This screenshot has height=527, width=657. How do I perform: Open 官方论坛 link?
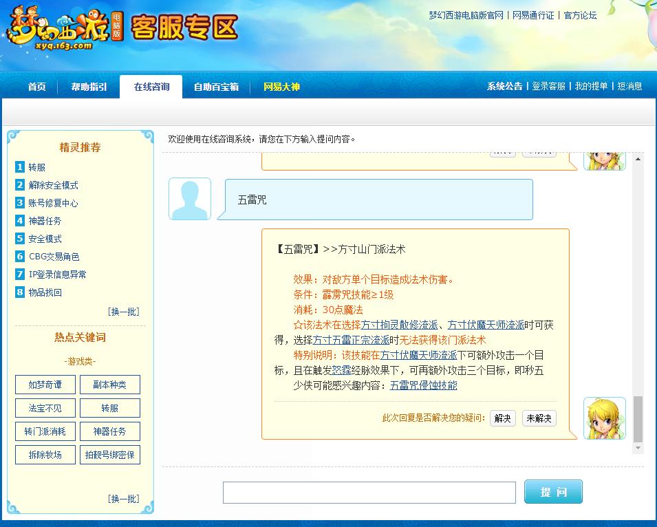point(580,16)
